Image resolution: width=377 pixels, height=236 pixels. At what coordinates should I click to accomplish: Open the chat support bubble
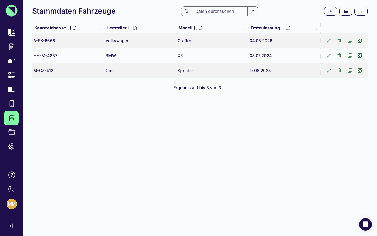click(x=365, y=224)
